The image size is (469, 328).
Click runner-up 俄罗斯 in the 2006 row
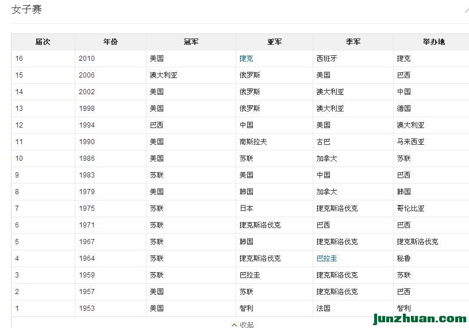(249, 75)
